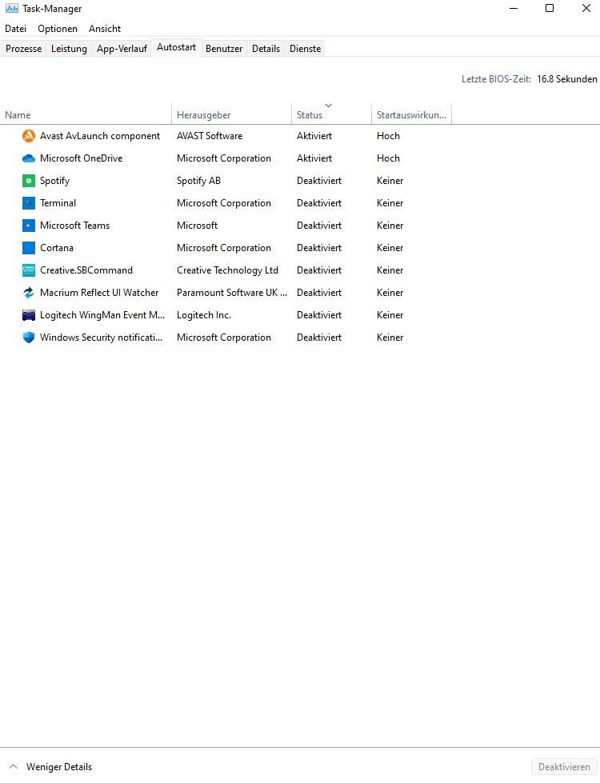Collapse view with Weniger Details chevron
The image size is (600, 783).
click(x=14, y=766)
